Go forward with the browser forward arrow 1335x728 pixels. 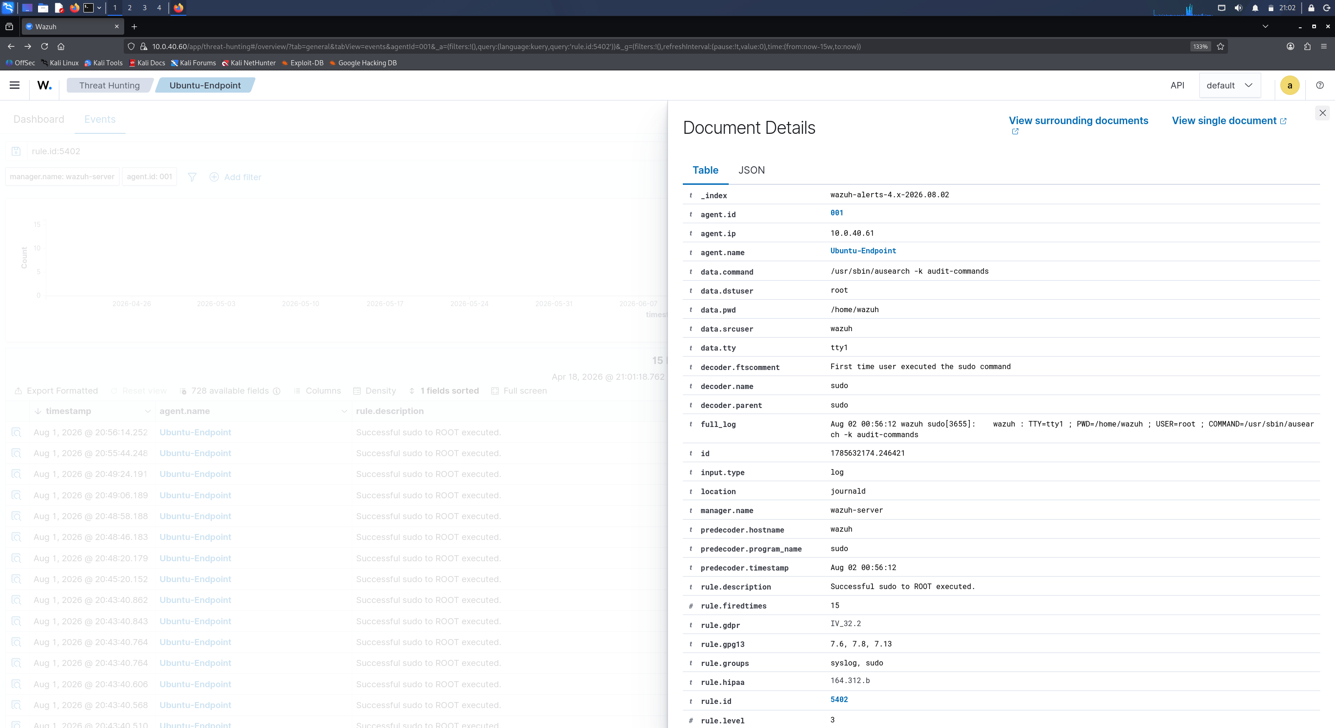(x=27, y=47)
